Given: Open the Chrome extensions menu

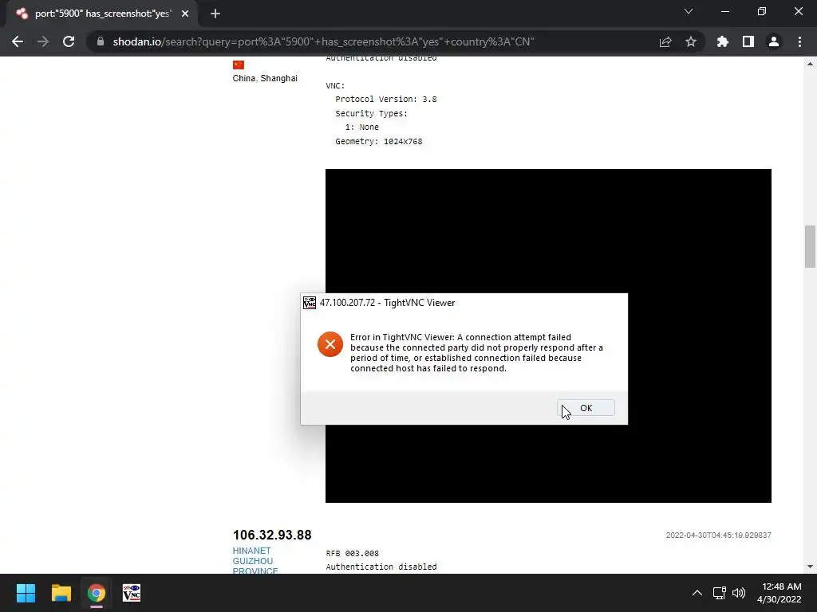Looking at the screenshot, I should coord(723,41).
